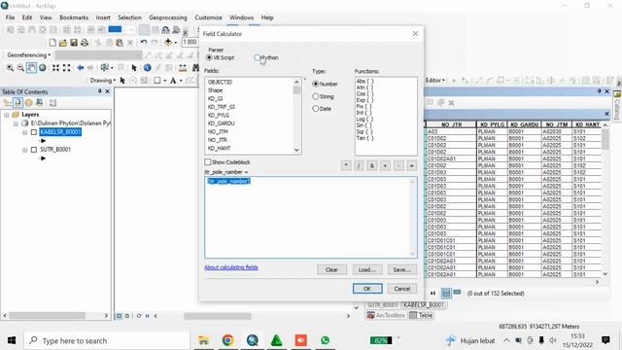
Task: Toggle KABELSR_B0001 layer visibility checkbox
Action: tap(34, 132)
